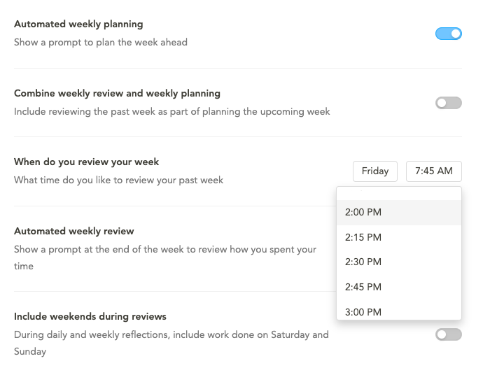Click the Show a prompt to plan the week ahead text
The width and height of the screenshot is (483, 368).
point(101,42)
